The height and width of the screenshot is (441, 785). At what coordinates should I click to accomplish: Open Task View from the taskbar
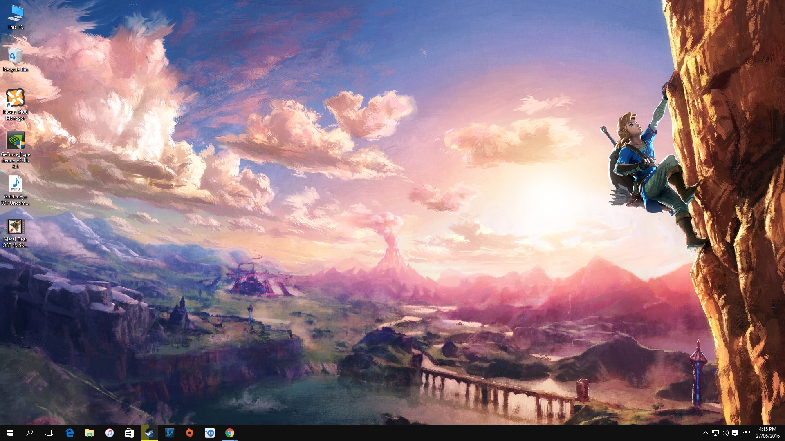coord(49,433)
